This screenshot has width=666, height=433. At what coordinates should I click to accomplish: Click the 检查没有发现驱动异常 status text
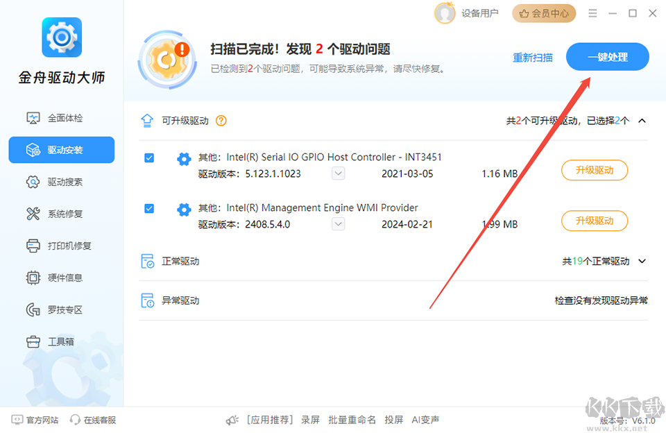click(601, 300)
